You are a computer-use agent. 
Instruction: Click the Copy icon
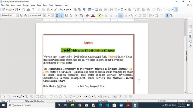[x=43, y=10]
